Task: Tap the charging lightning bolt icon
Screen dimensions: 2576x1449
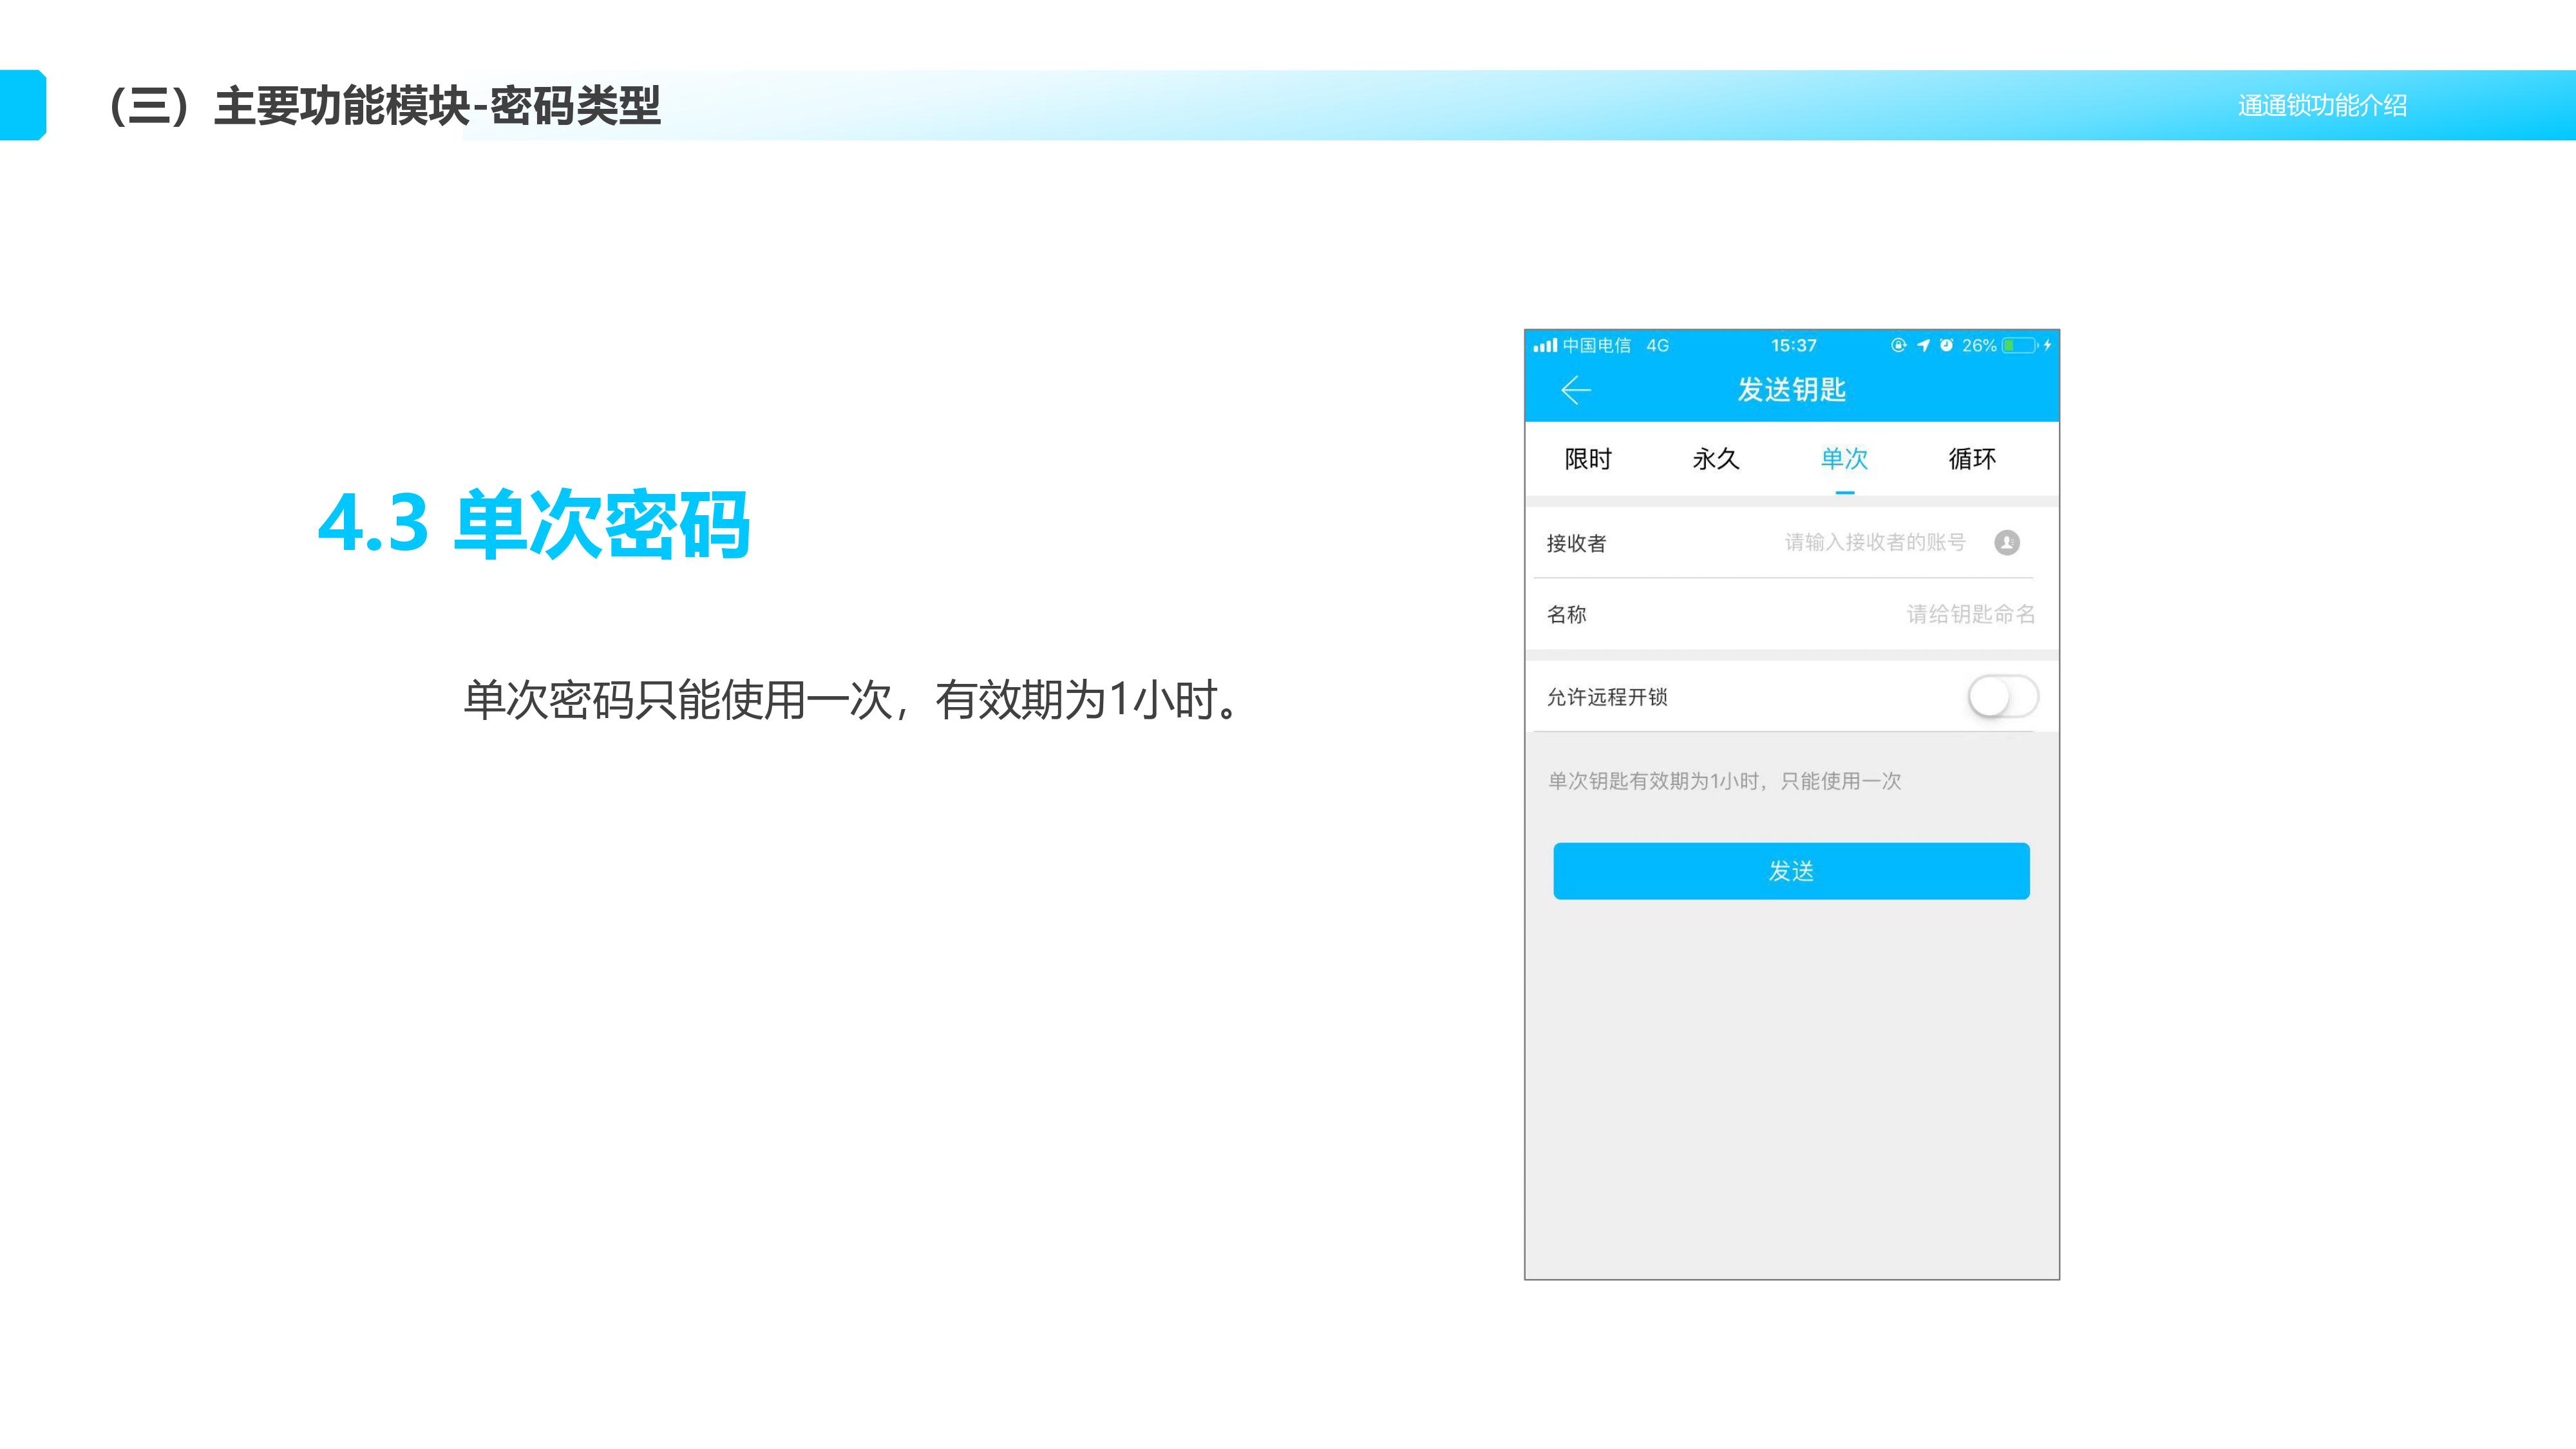Action: click(2047, 345)
